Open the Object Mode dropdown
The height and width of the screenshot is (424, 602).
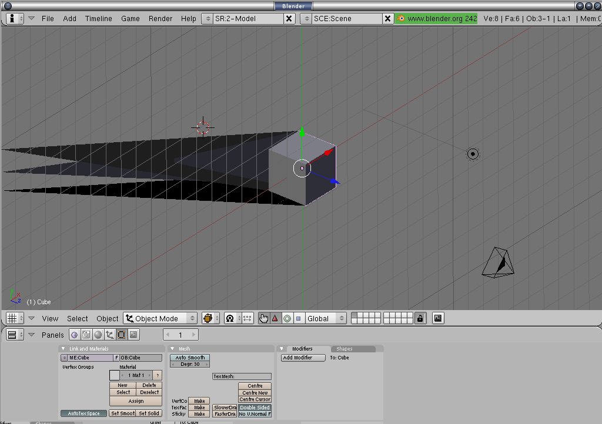(160, 318)
